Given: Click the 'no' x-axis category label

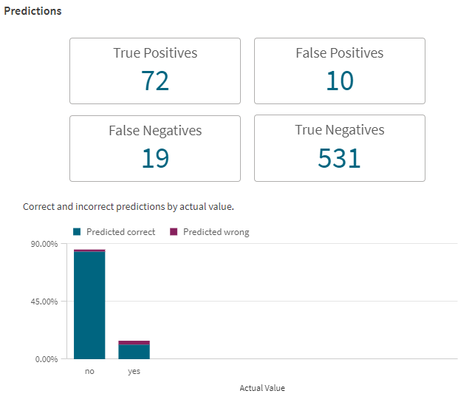Looking at the screenshot, I should coord(89,371).
